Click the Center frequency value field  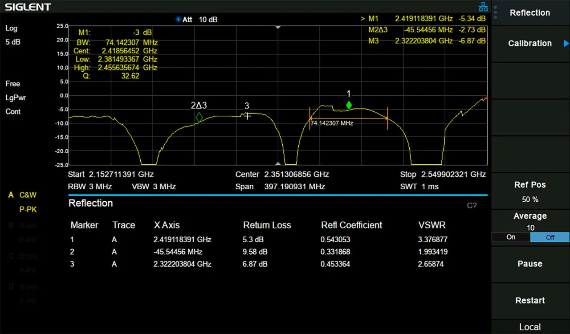(x=296, y=175)
